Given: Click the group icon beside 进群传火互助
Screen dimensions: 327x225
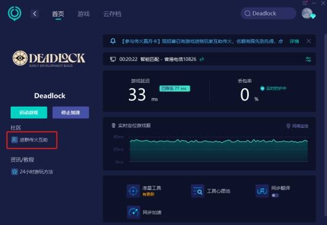Looking at the screenshot, I should click(x=14, y=140).
